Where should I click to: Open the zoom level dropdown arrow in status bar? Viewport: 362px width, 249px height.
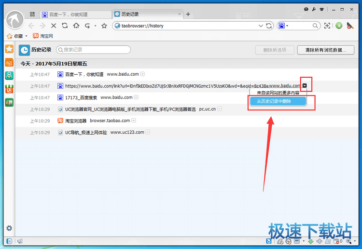point(355,241)
